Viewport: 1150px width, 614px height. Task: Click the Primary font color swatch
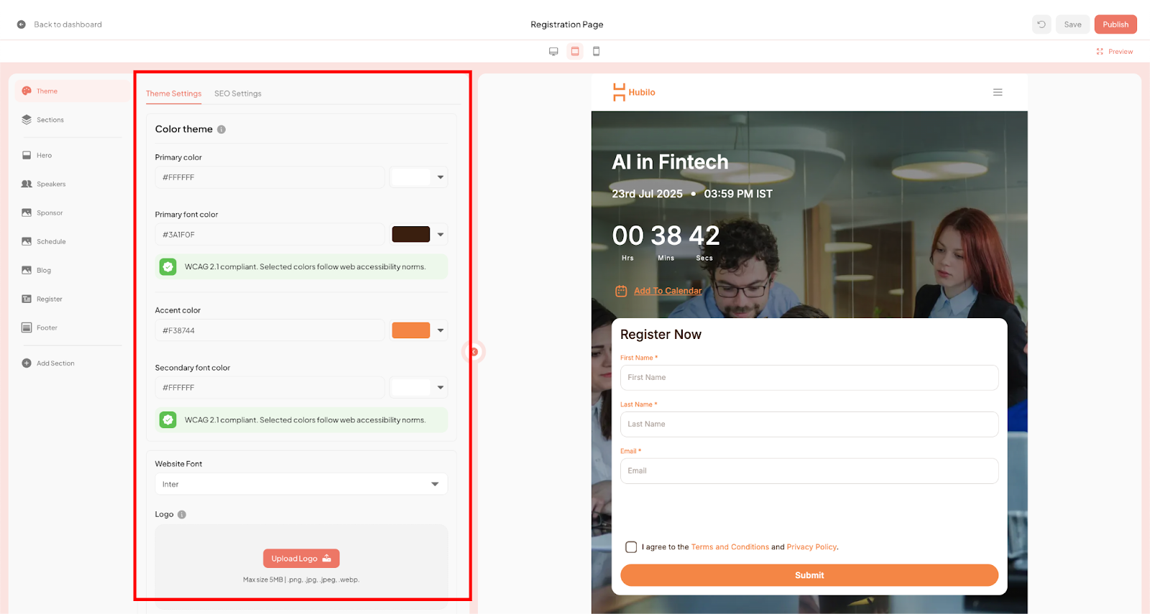pos(411,235)
